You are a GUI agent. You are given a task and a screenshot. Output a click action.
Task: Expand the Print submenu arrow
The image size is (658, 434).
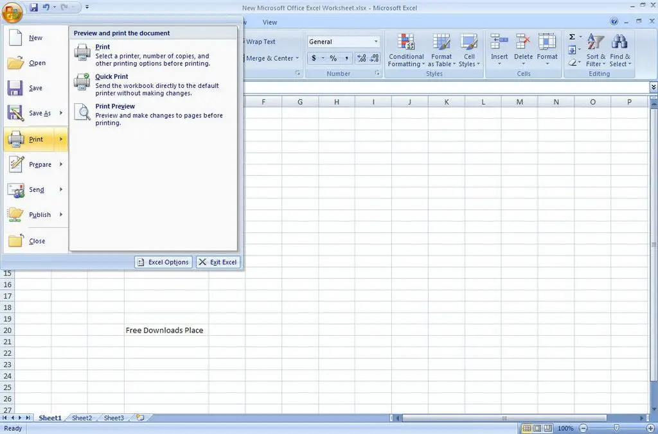(x=62, y=139)
